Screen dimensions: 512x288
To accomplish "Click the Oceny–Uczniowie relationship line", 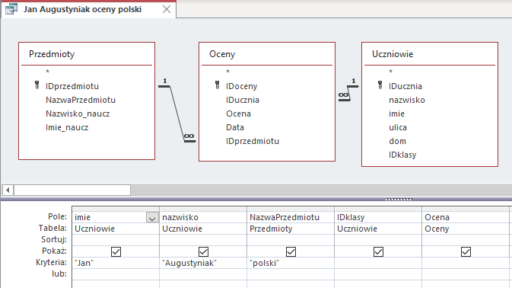I will click(348, 93).
